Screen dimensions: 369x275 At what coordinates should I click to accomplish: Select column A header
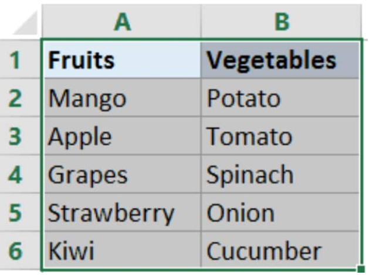click(x=121, y=22)
